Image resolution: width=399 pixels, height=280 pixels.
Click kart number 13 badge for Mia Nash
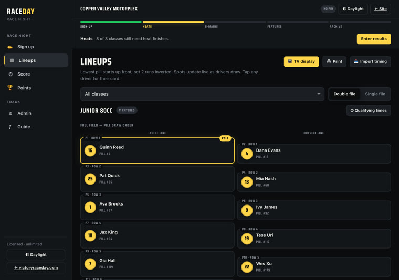coord(247,182)
